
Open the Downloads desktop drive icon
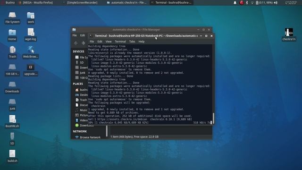(x=12, y=87)
